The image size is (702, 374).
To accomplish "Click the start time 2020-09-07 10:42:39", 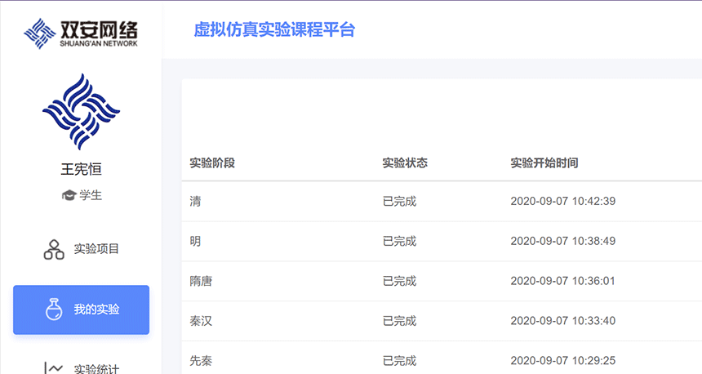I will (x=562, y=201).
